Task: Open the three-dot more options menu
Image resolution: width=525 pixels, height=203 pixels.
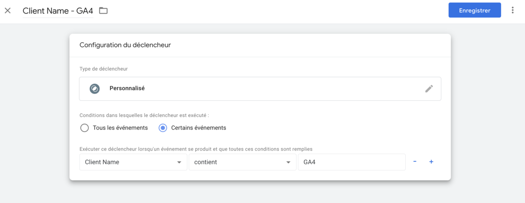Action: [513, 10]
